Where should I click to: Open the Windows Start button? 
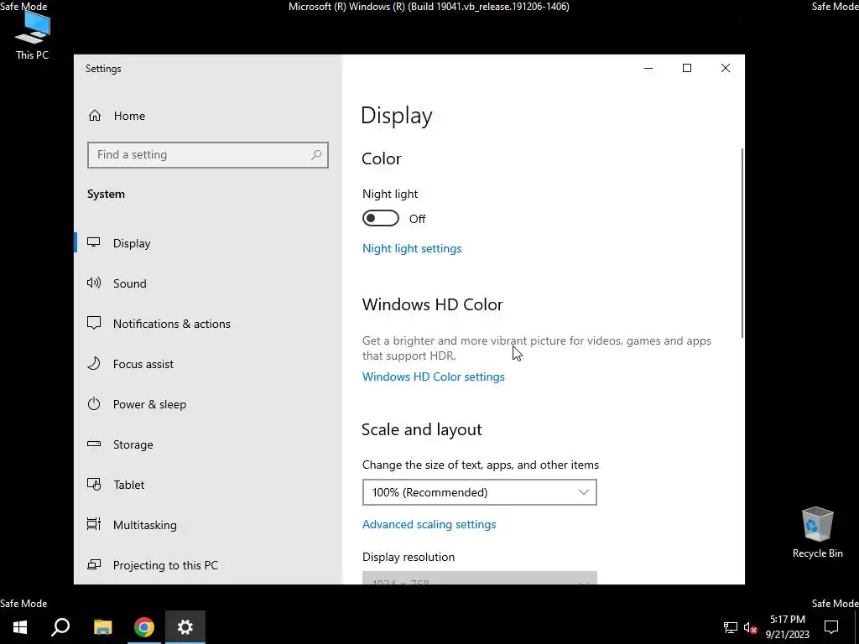coord(20,627)
